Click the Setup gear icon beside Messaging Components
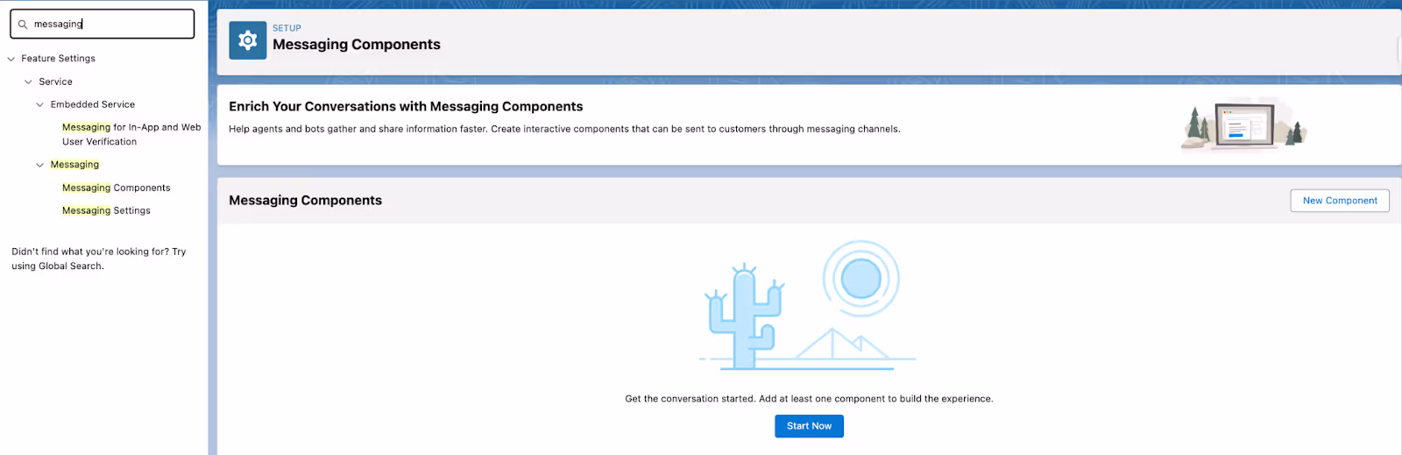Viewport: 1402px width, 455px height. (x=248, y=40)
